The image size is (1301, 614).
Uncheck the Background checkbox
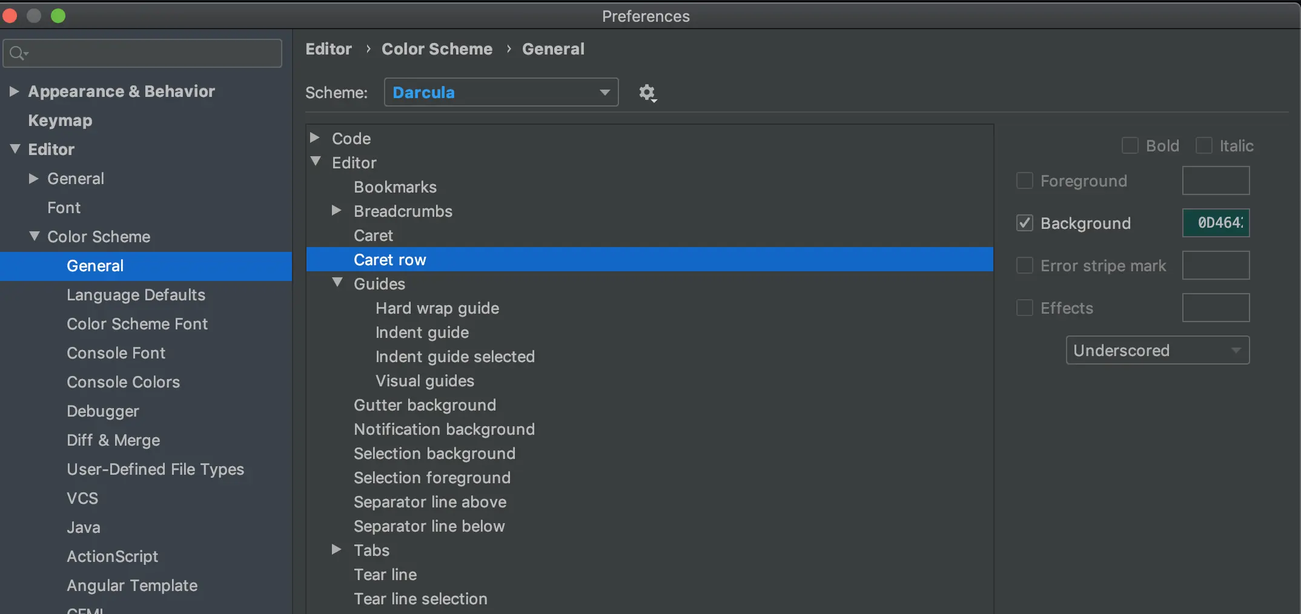coord(1024,223)
